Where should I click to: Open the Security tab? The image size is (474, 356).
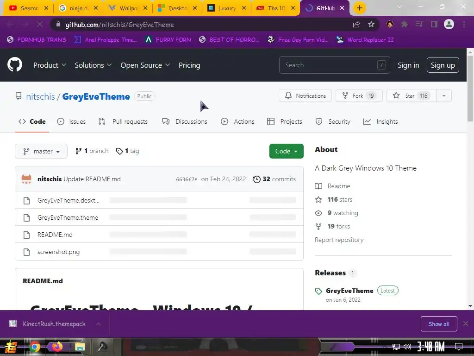click(x=333, y=121)
